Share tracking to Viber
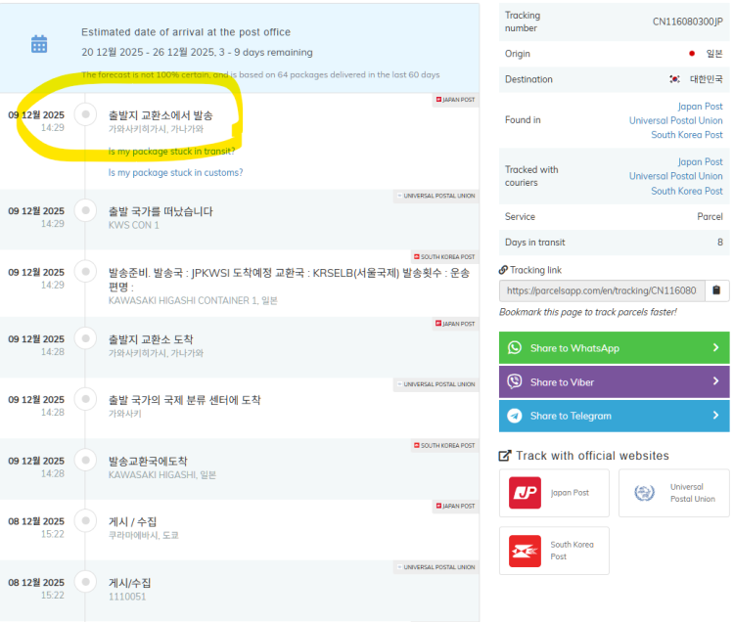This screenshot has width=734, height=622. pyautogui.click(x=614, y=381)
